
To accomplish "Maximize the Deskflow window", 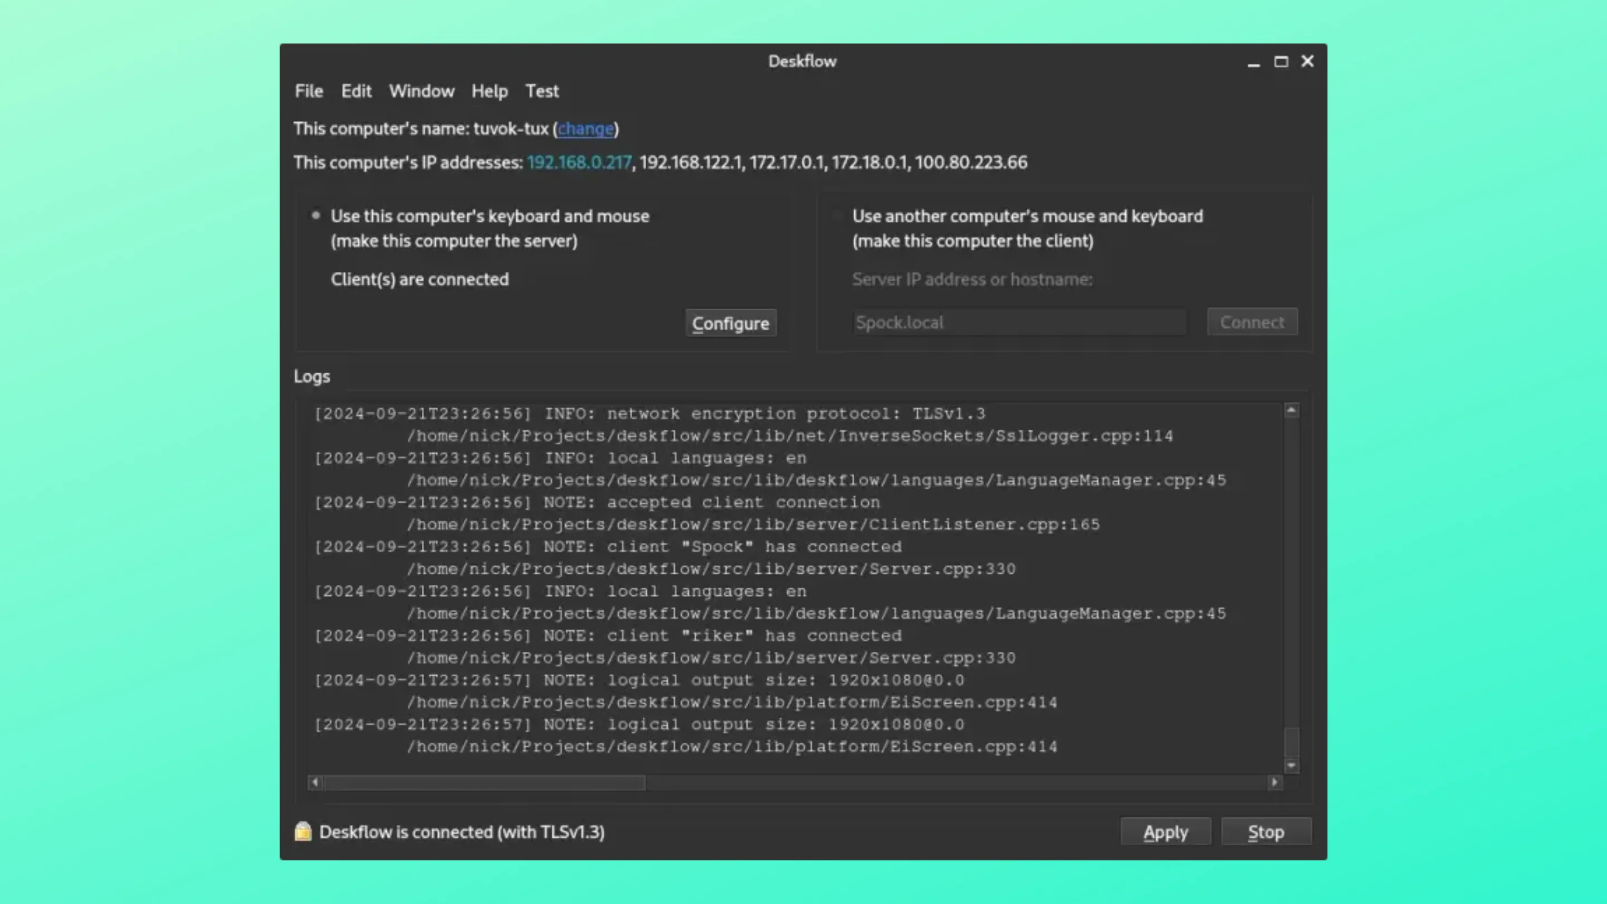I will tap(1281, 62).
